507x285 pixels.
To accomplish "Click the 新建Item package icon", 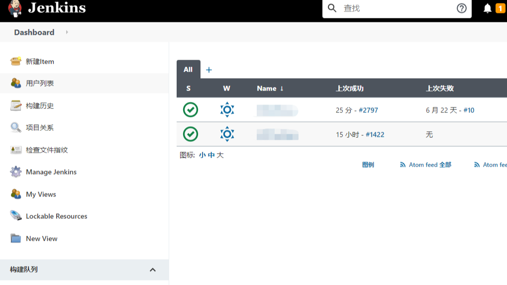I will (15, 61).
